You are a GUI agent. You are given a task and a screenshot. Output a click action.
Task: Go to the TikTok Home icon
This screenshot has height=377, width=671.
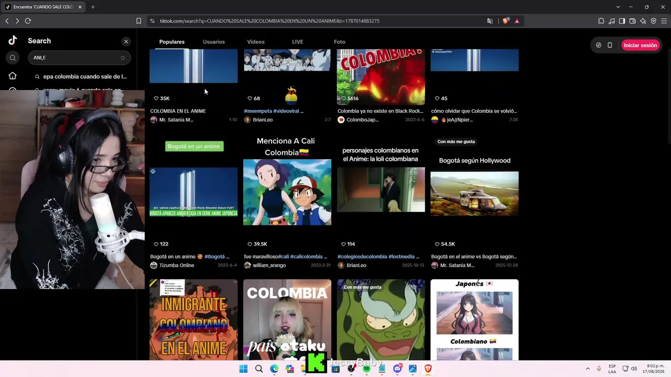[x=13, y=76]
